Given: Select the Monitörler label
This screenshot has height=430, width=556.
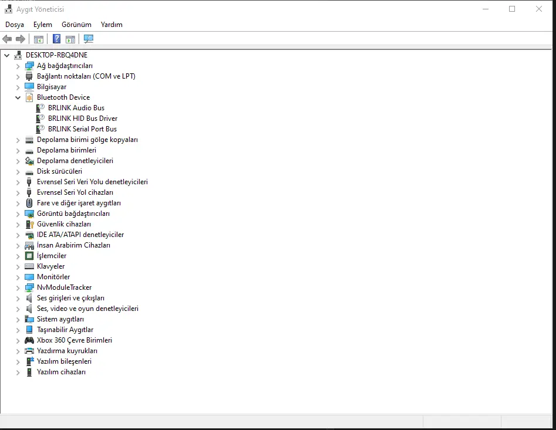Looking at the screenshot, I should pos(53,277).
